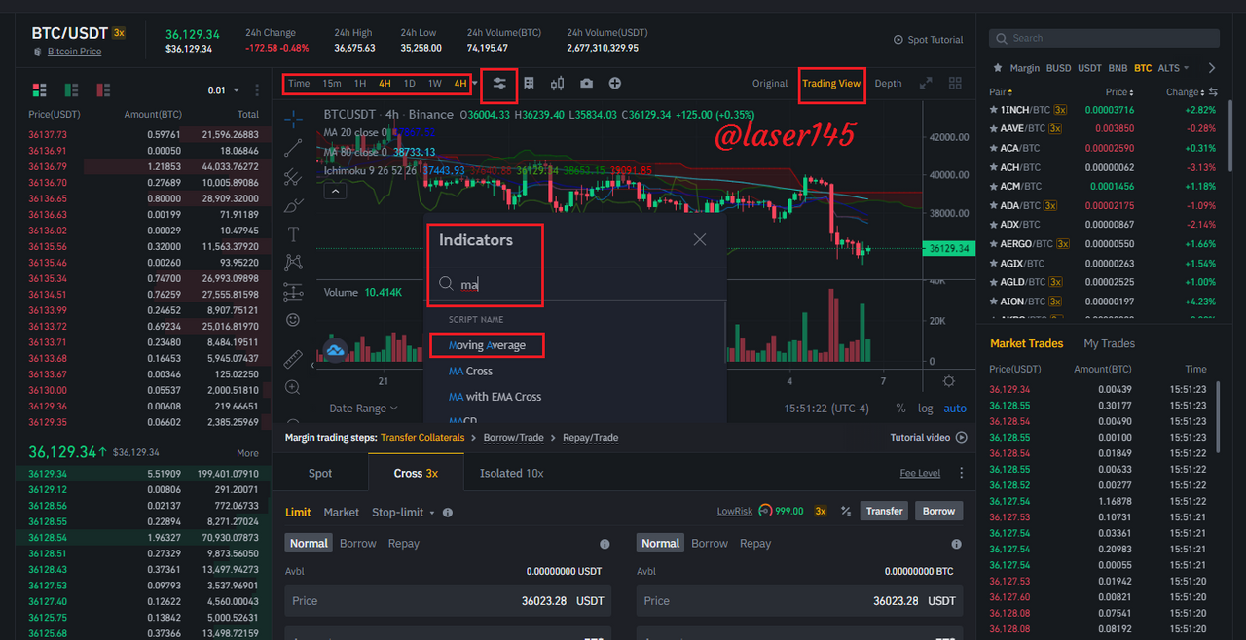Toggle the percent scale on chart

(x=900, y=409)
